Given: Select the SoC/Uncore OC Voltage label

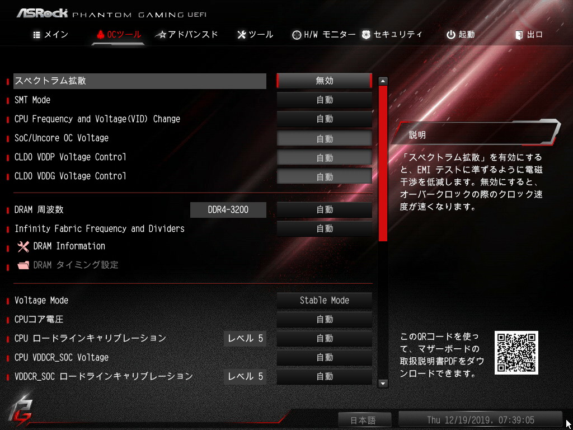Looking at the screenshot, I should pyautogui.click(x=62, y=138).
